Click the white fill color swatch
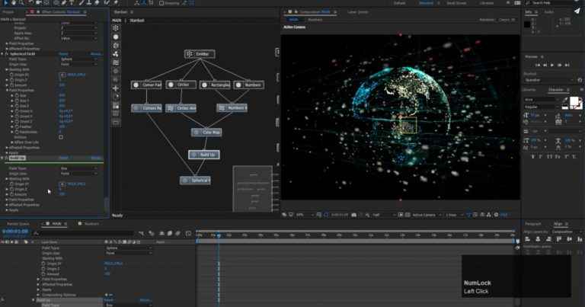This screenshot has width=585, height=307. [574, 102]
